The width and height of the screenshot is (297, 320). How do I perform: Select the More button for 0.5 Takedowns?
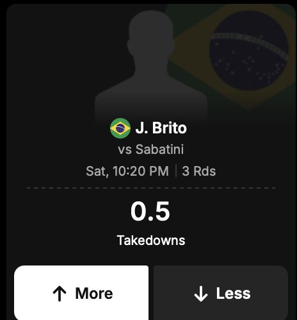pyautogui.click(x=81, y=292)
